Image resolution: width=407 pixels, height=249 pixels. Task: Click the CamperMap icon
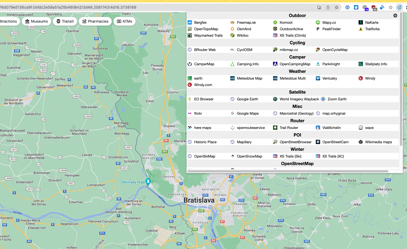pyautogui.click(x=190, y=64)
